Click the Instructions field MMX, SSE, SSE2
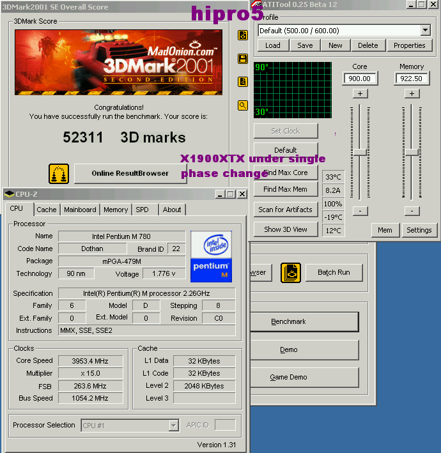The width and height of the screenshot is (441, 453). [146, 330]
